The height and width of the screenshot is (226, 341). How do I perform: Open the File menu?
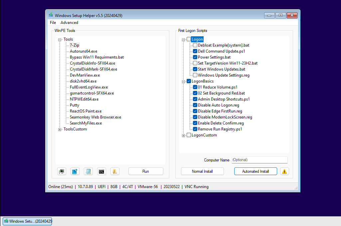click(x=53, y=23)
